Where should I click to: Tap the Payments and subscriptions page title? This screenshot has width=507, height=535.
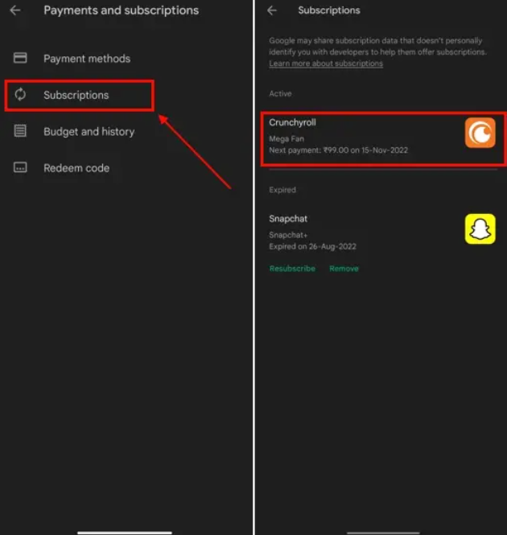[x=121, y=10]
